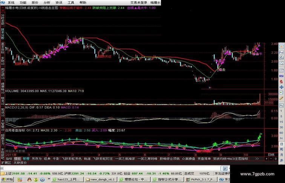Open 基本资料 in left sidebar
The image size is (285, 183).
(3, 48)
